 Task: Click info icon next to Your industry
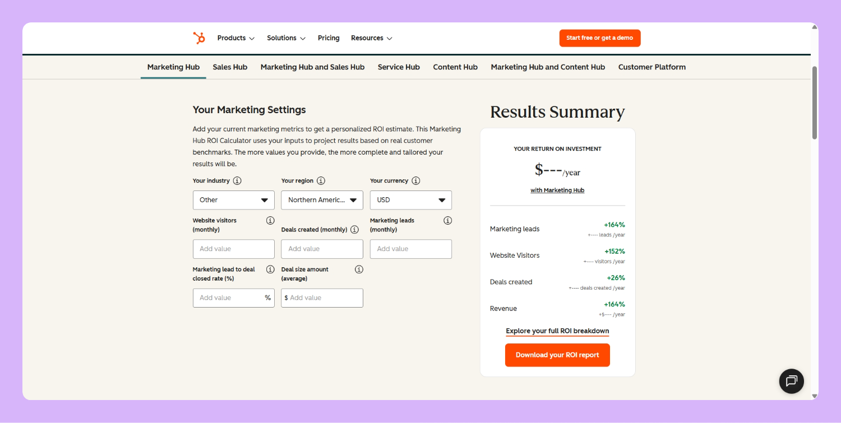237,181
